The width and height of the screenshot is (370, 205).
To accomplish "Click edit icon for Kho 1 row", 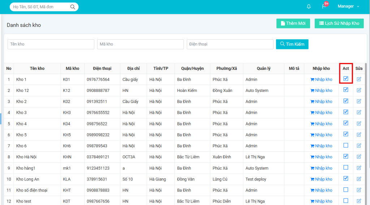I will [359, 79].
